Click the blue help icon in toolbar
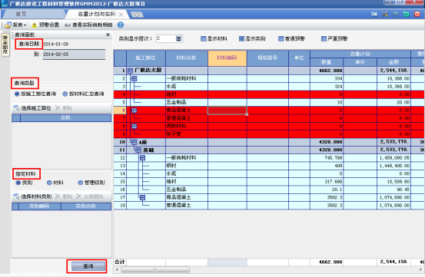The image size is (425, 277). click(121, 25)
